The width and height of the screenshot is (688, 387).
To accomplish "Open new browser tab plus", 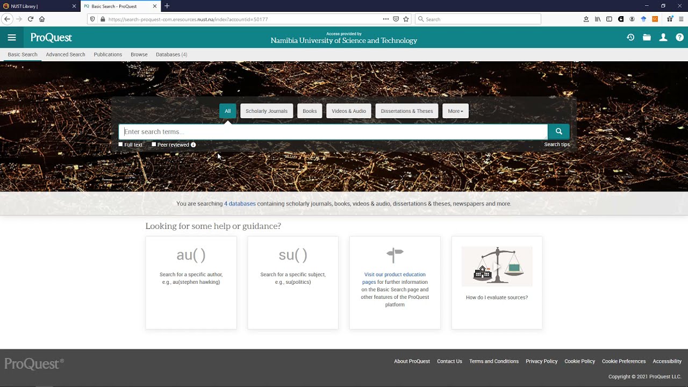I will point(167,6).
